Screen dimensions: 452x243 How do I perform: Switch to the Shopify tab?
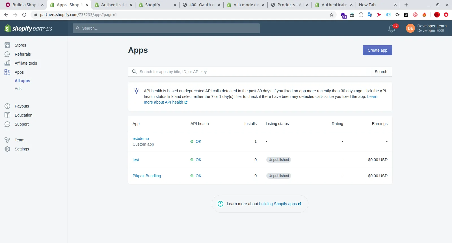click(x=157, y=5)
